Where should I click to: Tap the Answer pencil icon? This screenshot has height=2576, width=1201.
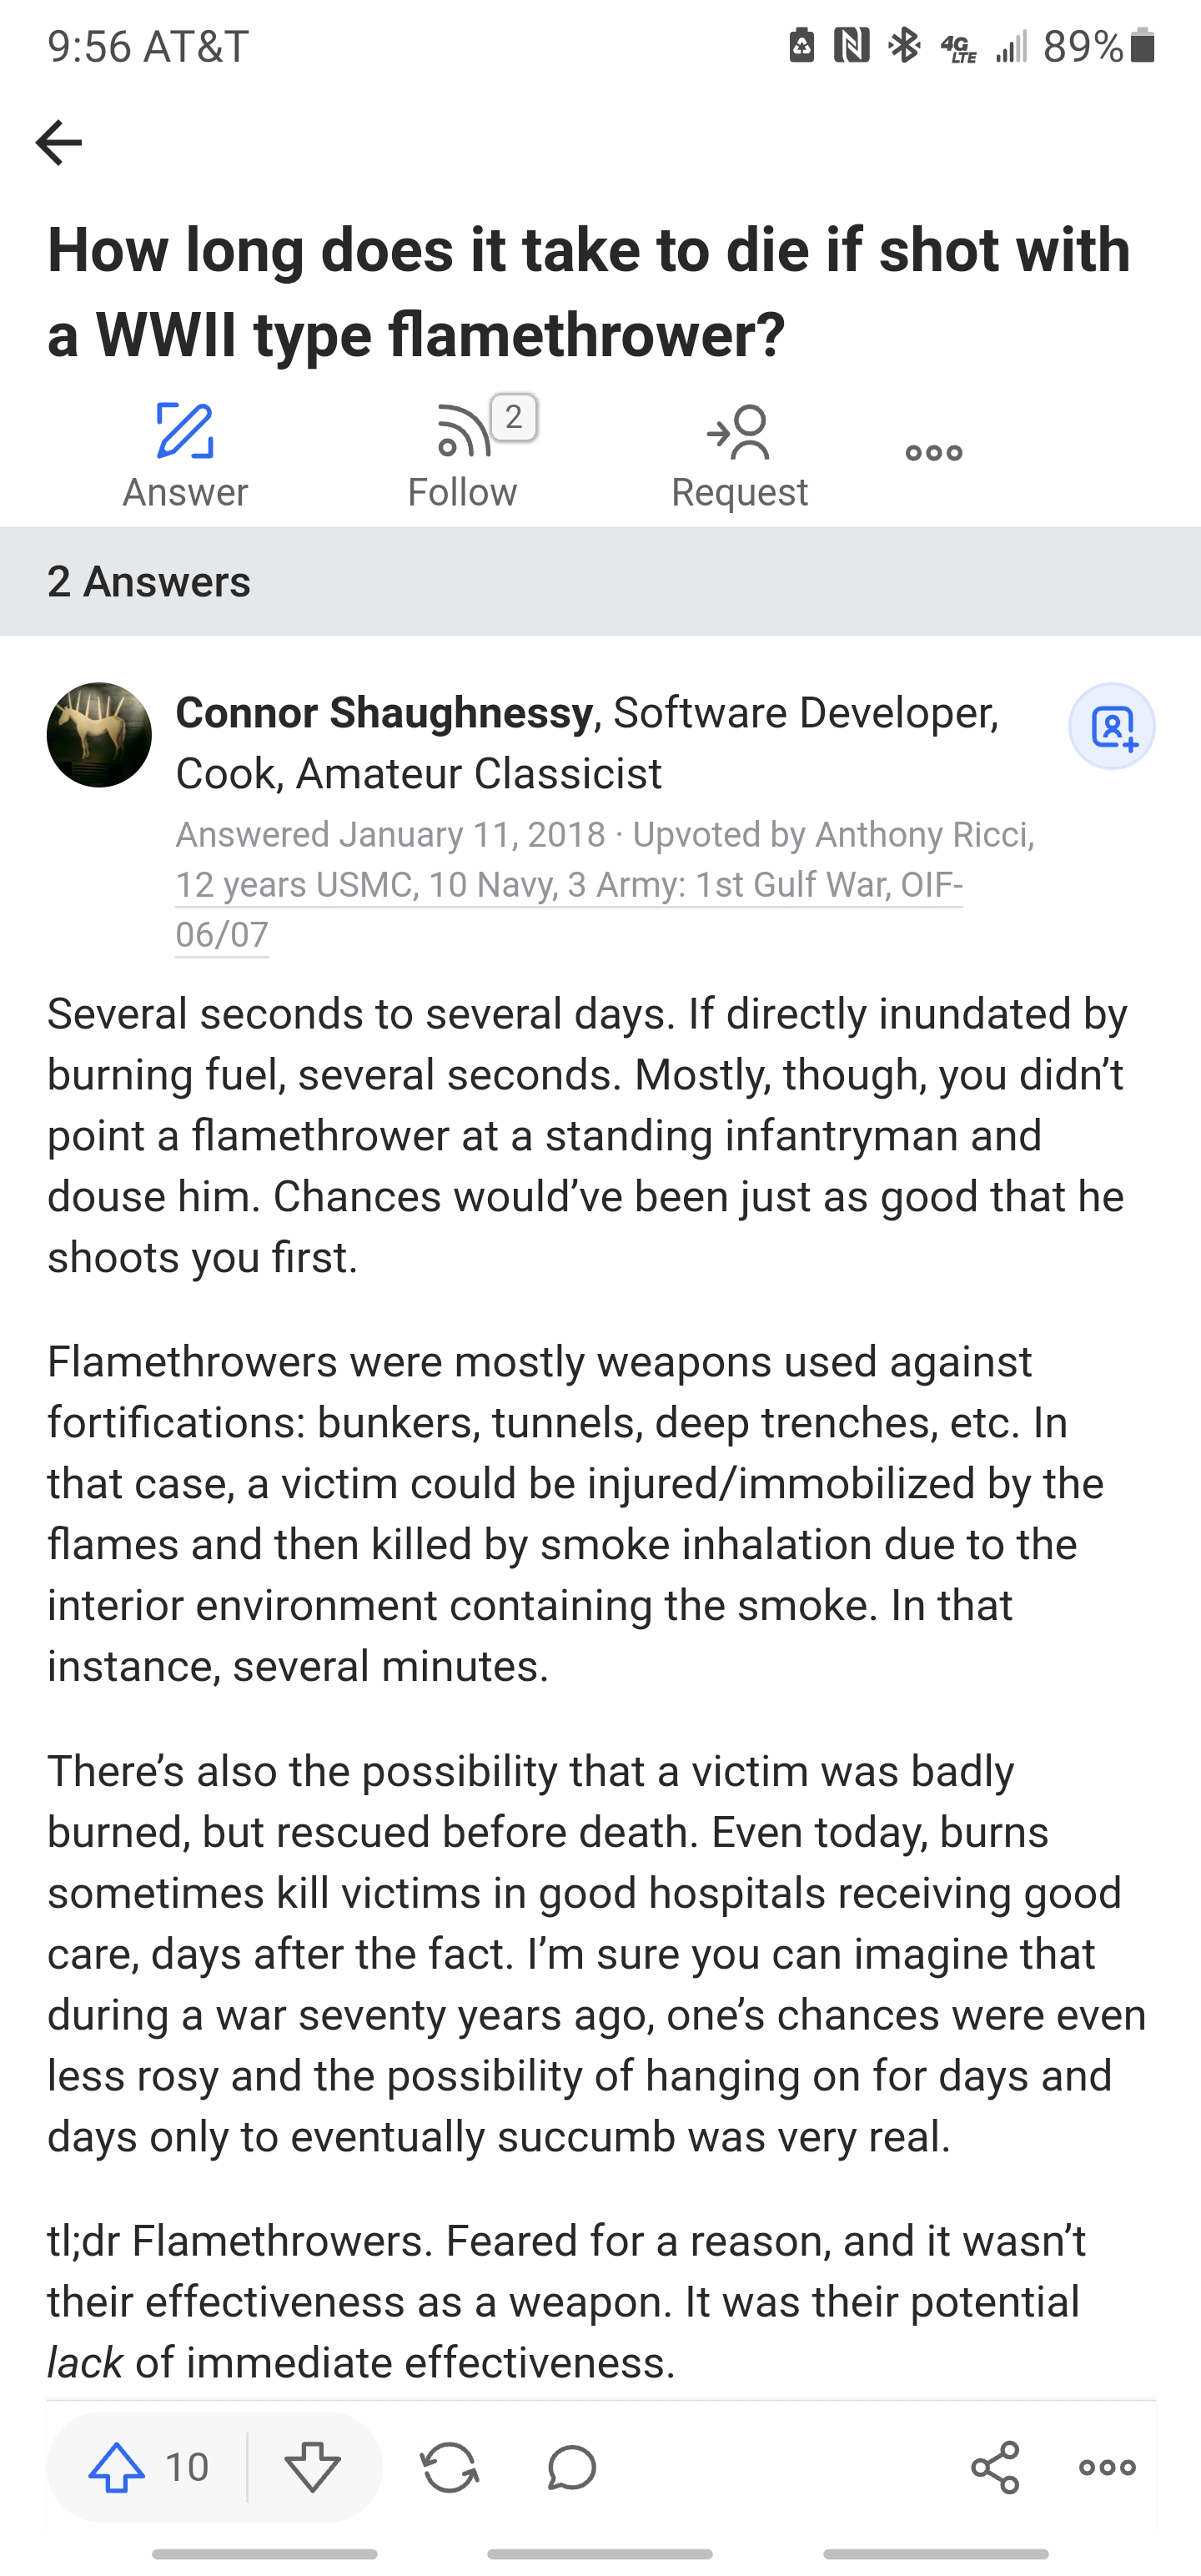[185, 432]
